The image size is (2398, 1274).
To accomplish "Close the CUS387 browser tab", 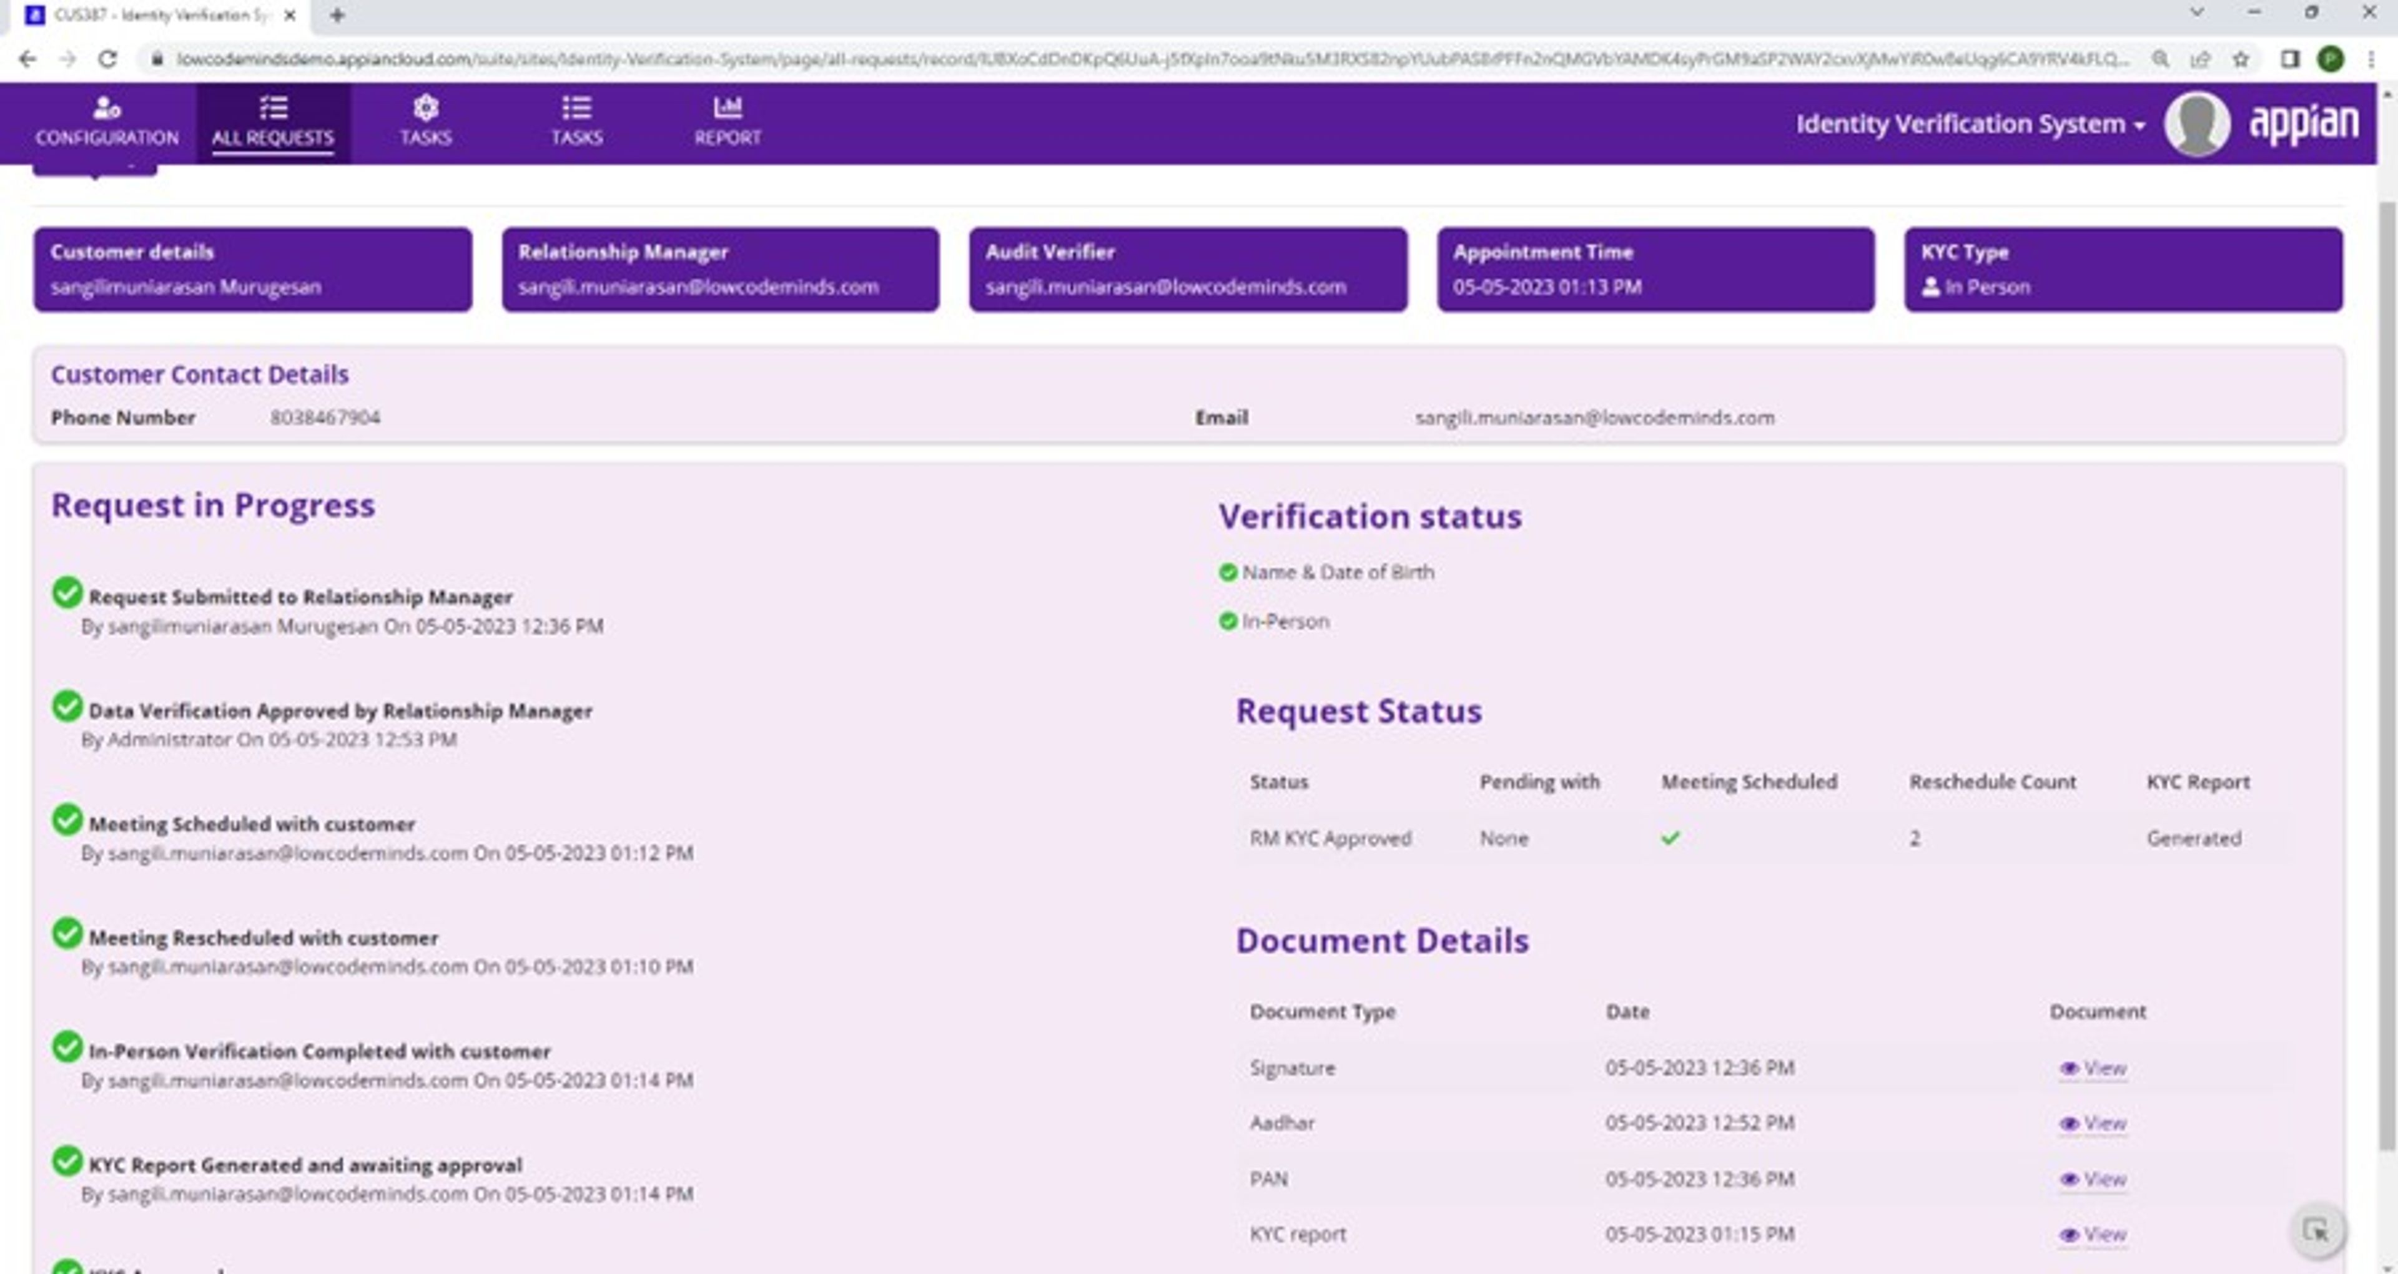I will (x=290, y=15).
